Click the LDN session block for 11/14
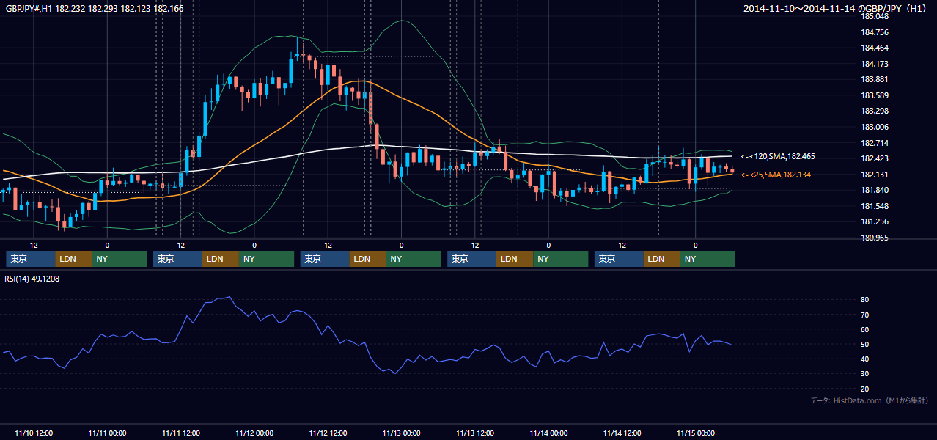 (662, 259)
